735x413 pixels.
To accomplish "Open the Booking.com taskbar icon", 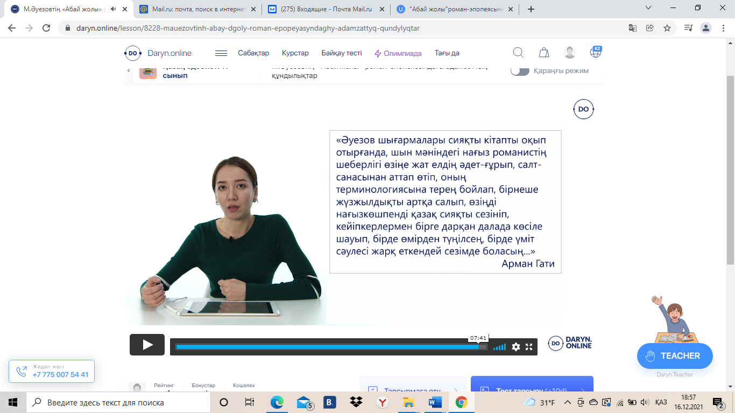I will pos(330,402).
